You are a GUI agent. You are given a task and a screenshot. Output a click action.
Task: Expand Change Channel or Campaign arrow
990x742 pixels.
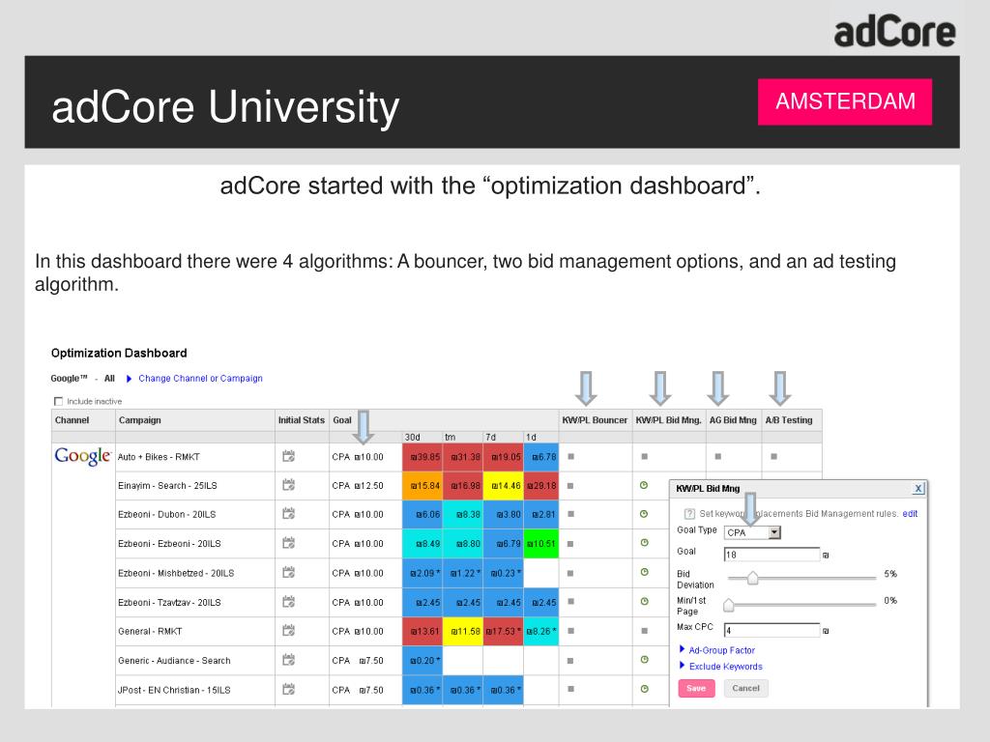click(129, 379)
